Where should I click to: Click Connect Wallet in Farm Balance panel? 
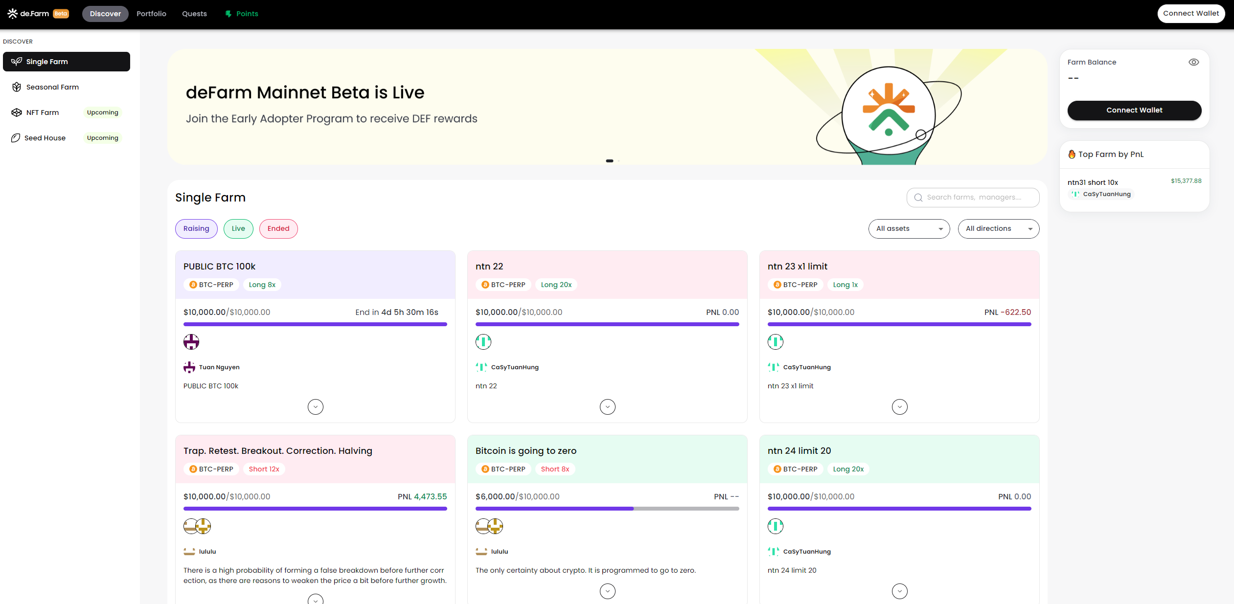(1134, 111)
